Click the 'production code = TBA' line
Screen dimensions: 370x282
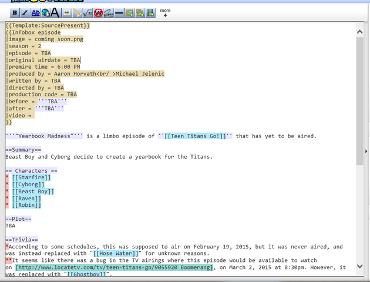(x=41, y=95)
